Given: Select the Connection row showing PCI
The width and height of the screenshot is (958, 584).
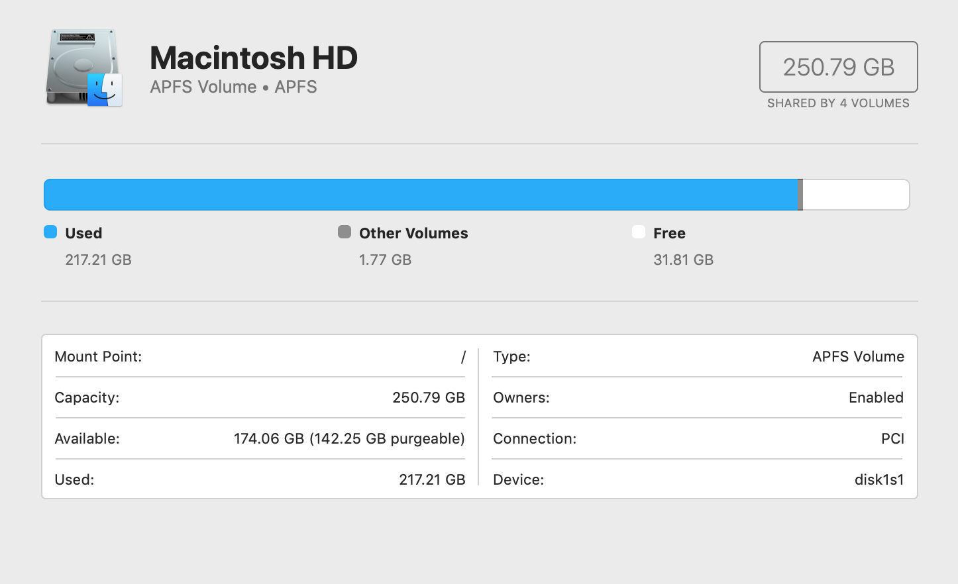Looking at the screenshot, I should click(698, 438).
